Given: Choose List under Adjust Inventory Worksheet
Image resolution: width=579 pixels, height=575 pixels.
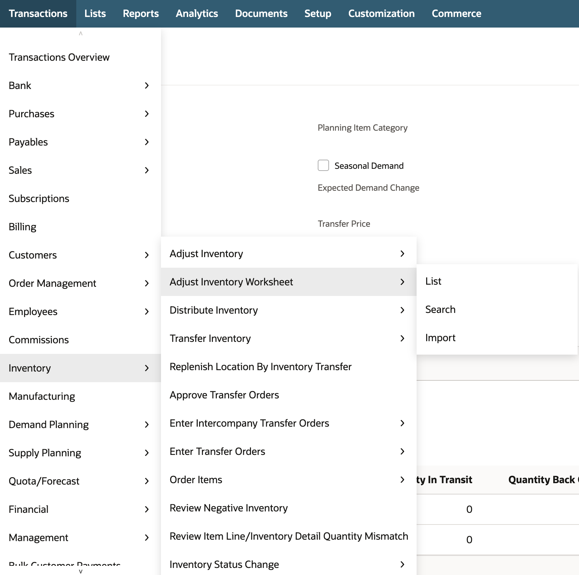Looking at the screenshot, I should tap(497, 281).
